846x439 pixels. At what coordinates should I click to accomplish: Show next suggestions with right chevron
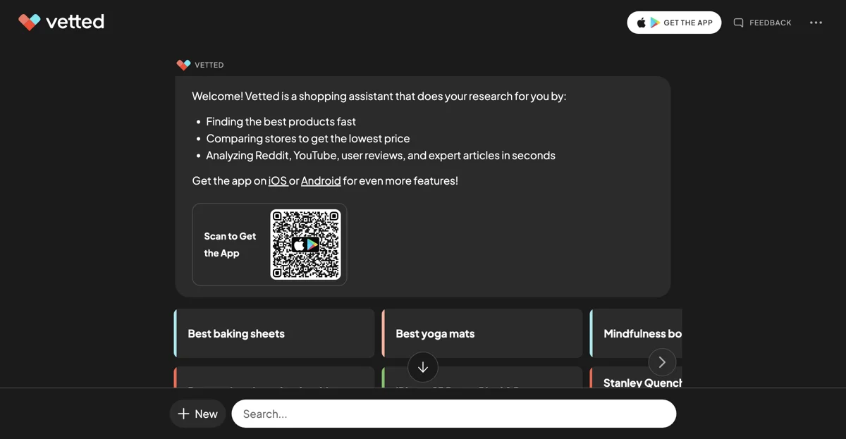tap(662, 362)
